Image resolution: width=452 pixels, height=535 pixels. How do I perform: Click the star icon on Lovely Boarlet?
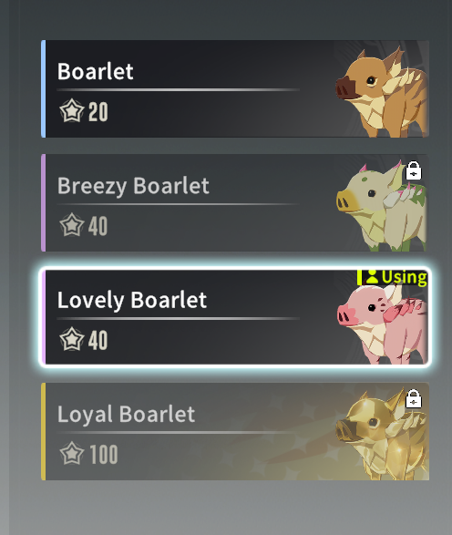72,339
